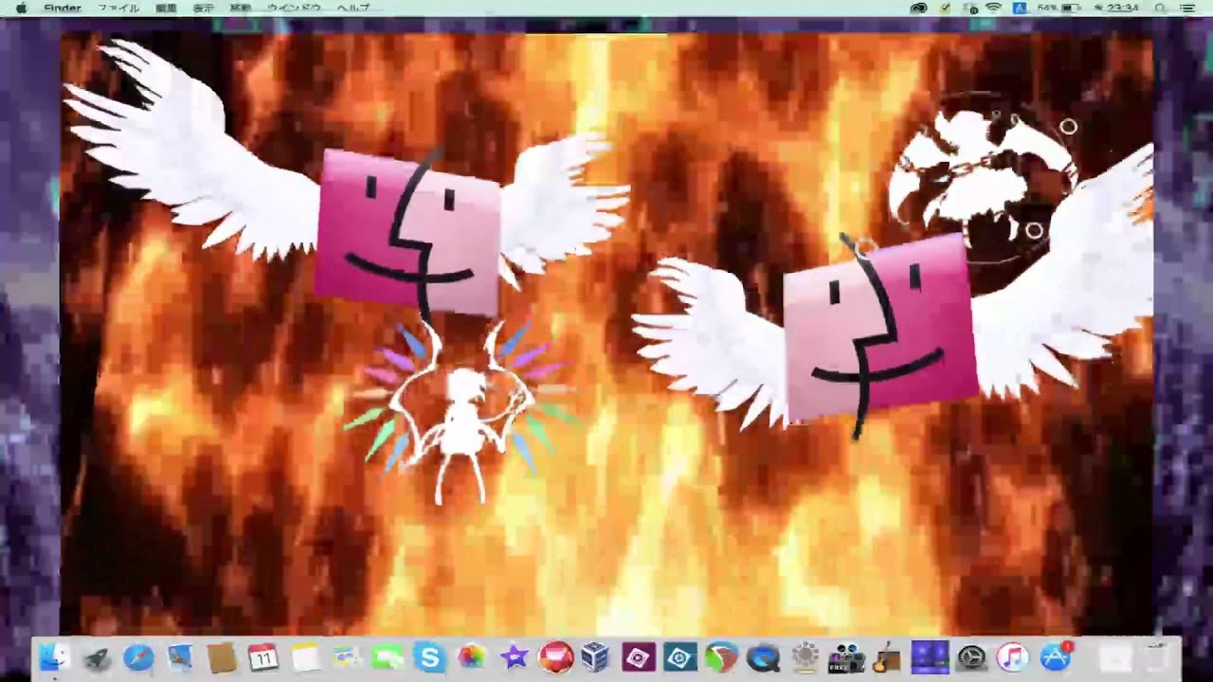Image resolution: width=1213 pixels, height=682 pixels.
Task: Open the sun-shaped icon in Dock
Action: click(x=806, y=657)
